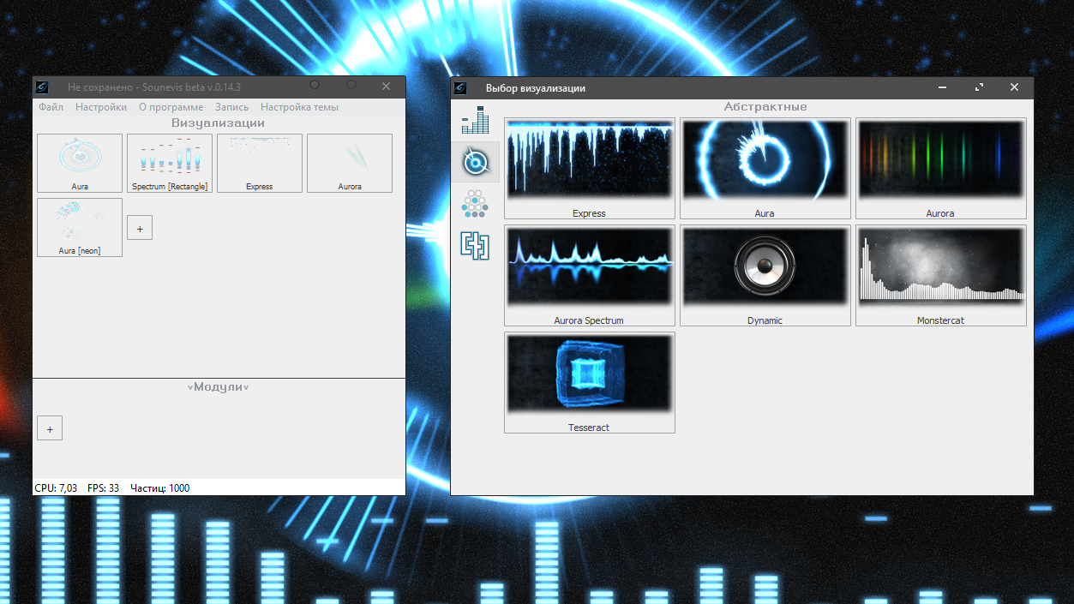Select the Aura [neon] visualization tile
1074x604 pixels.
pos(80,227)
